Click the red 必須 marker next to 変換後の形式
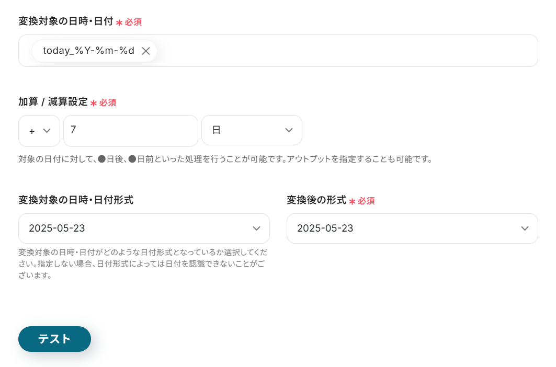 pos(366,201)
